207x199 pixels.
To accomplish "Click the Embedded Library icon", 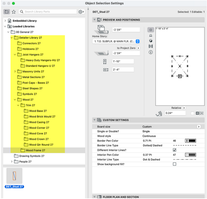I will pos(9,21).
